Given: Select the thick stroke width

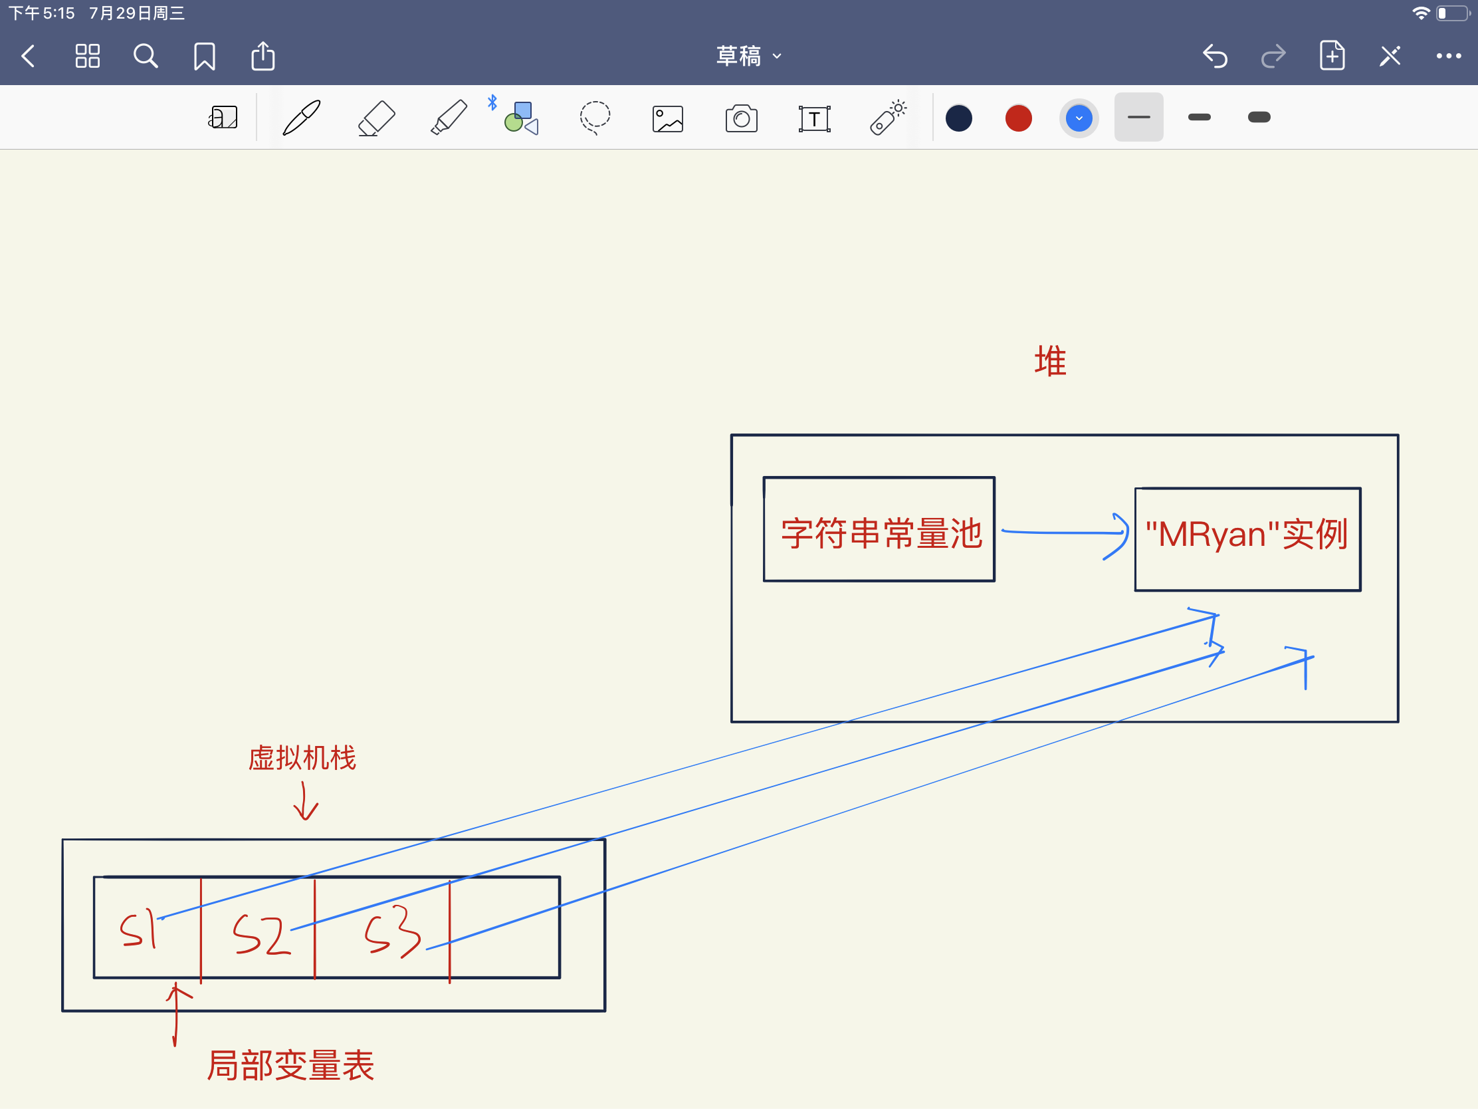Looking at the screenshot, I should coord(1259,117).
